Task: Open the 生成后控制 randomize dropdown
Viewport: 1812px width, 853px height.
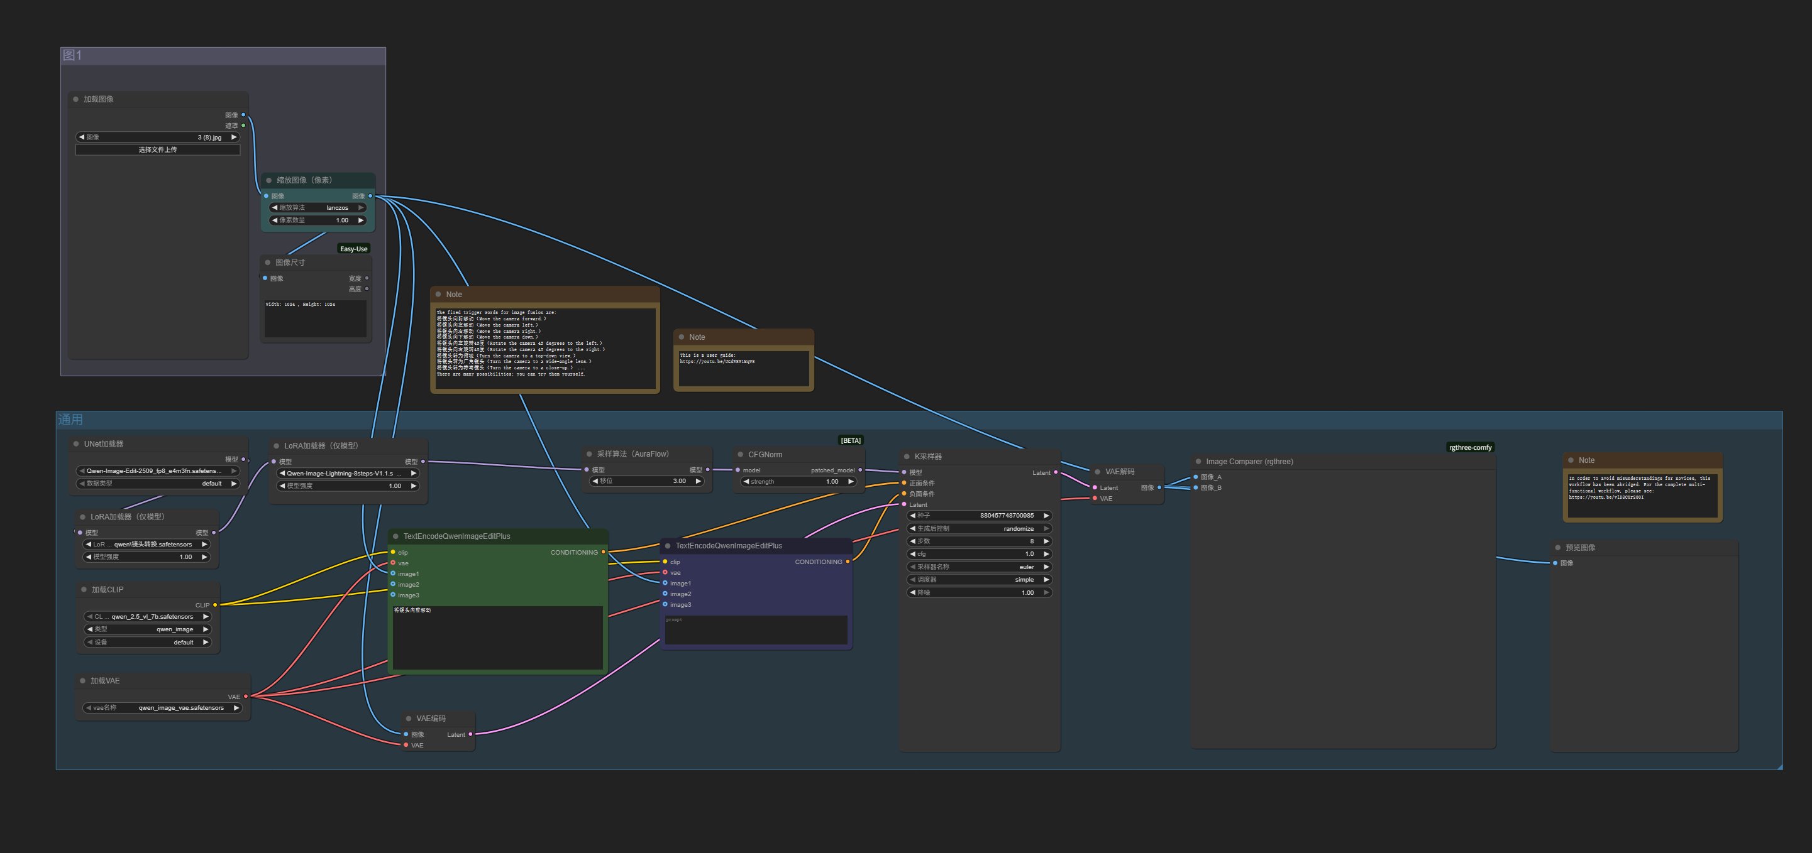Action: pos(979,528)
